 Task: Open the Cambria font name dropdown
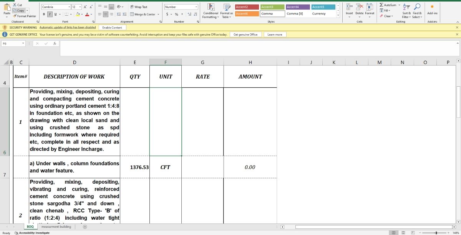pos(69,7)
